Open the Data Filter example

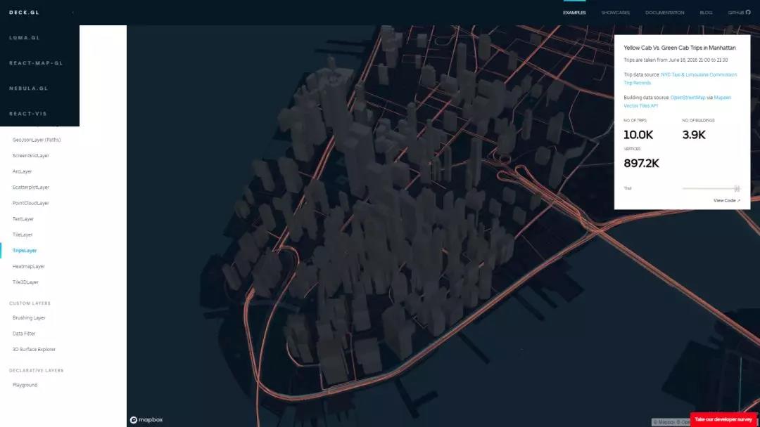point(24,334)
